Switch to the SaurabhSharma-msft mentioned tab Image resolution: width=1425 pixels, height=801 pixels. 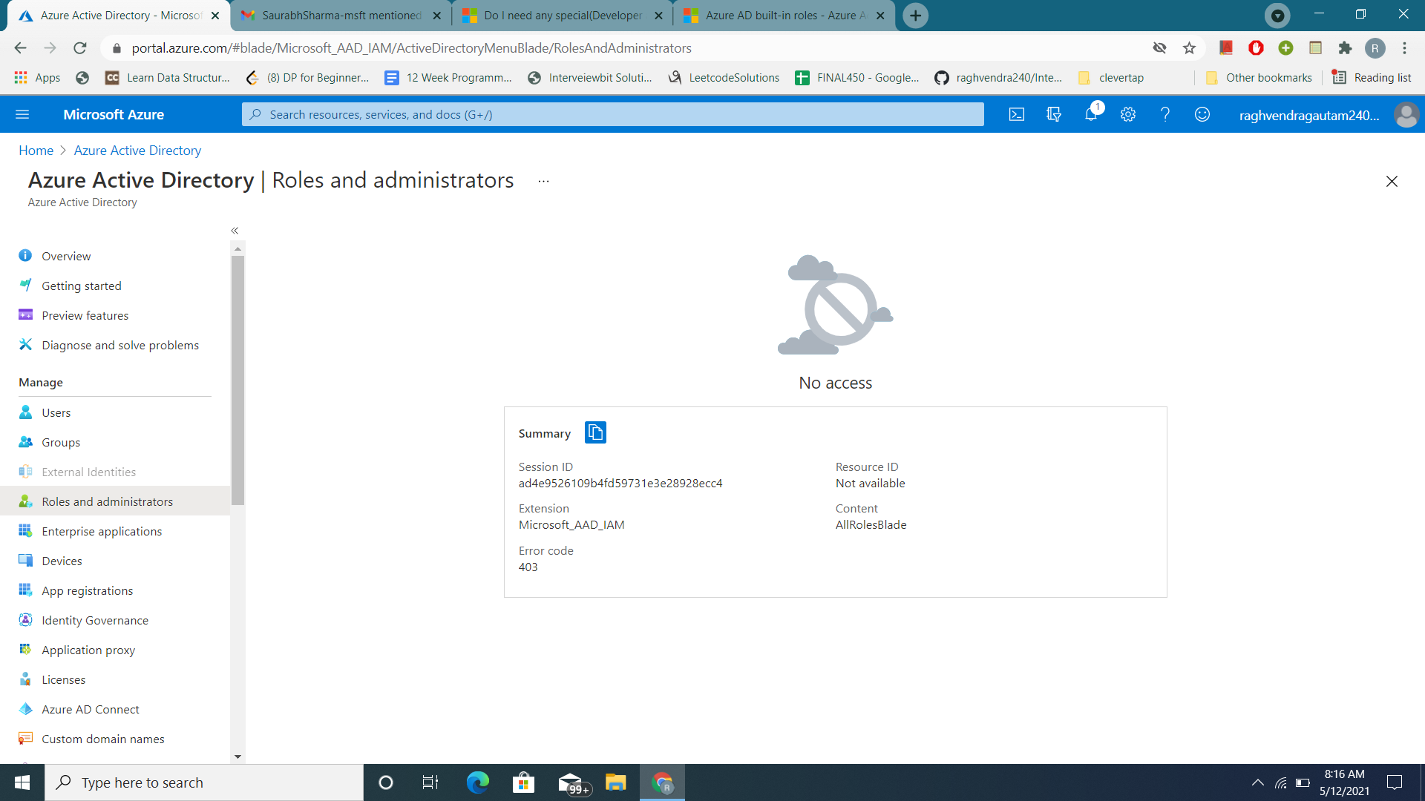tap(341, 16)
